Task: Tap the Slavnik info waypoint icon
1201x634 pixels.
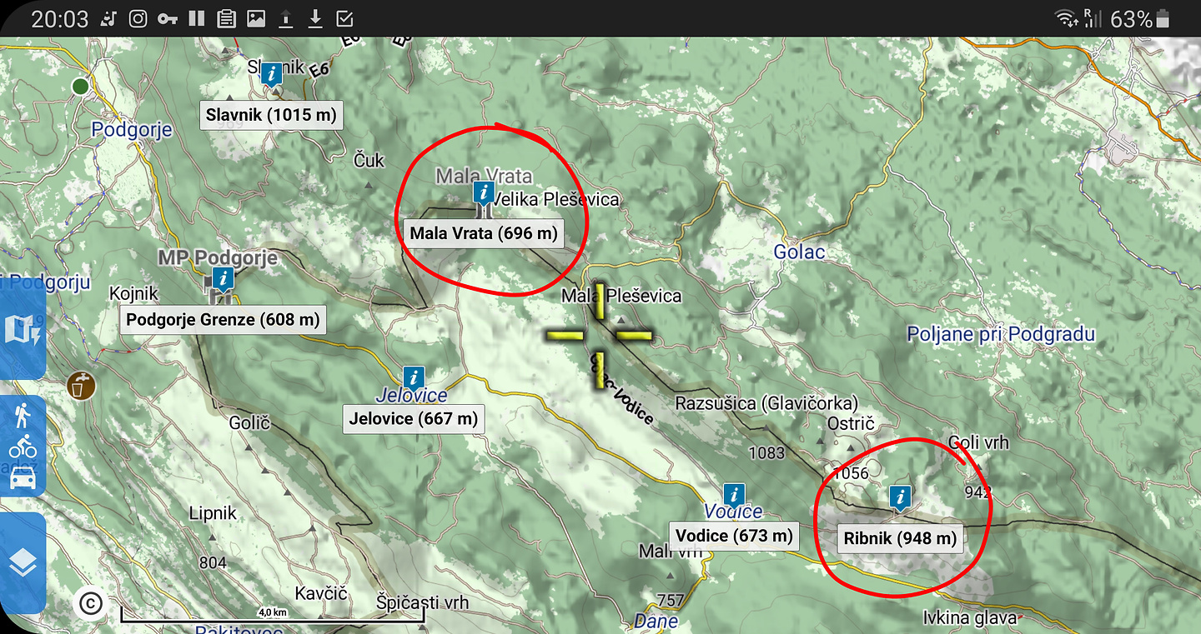Action: tap(271, 75)
